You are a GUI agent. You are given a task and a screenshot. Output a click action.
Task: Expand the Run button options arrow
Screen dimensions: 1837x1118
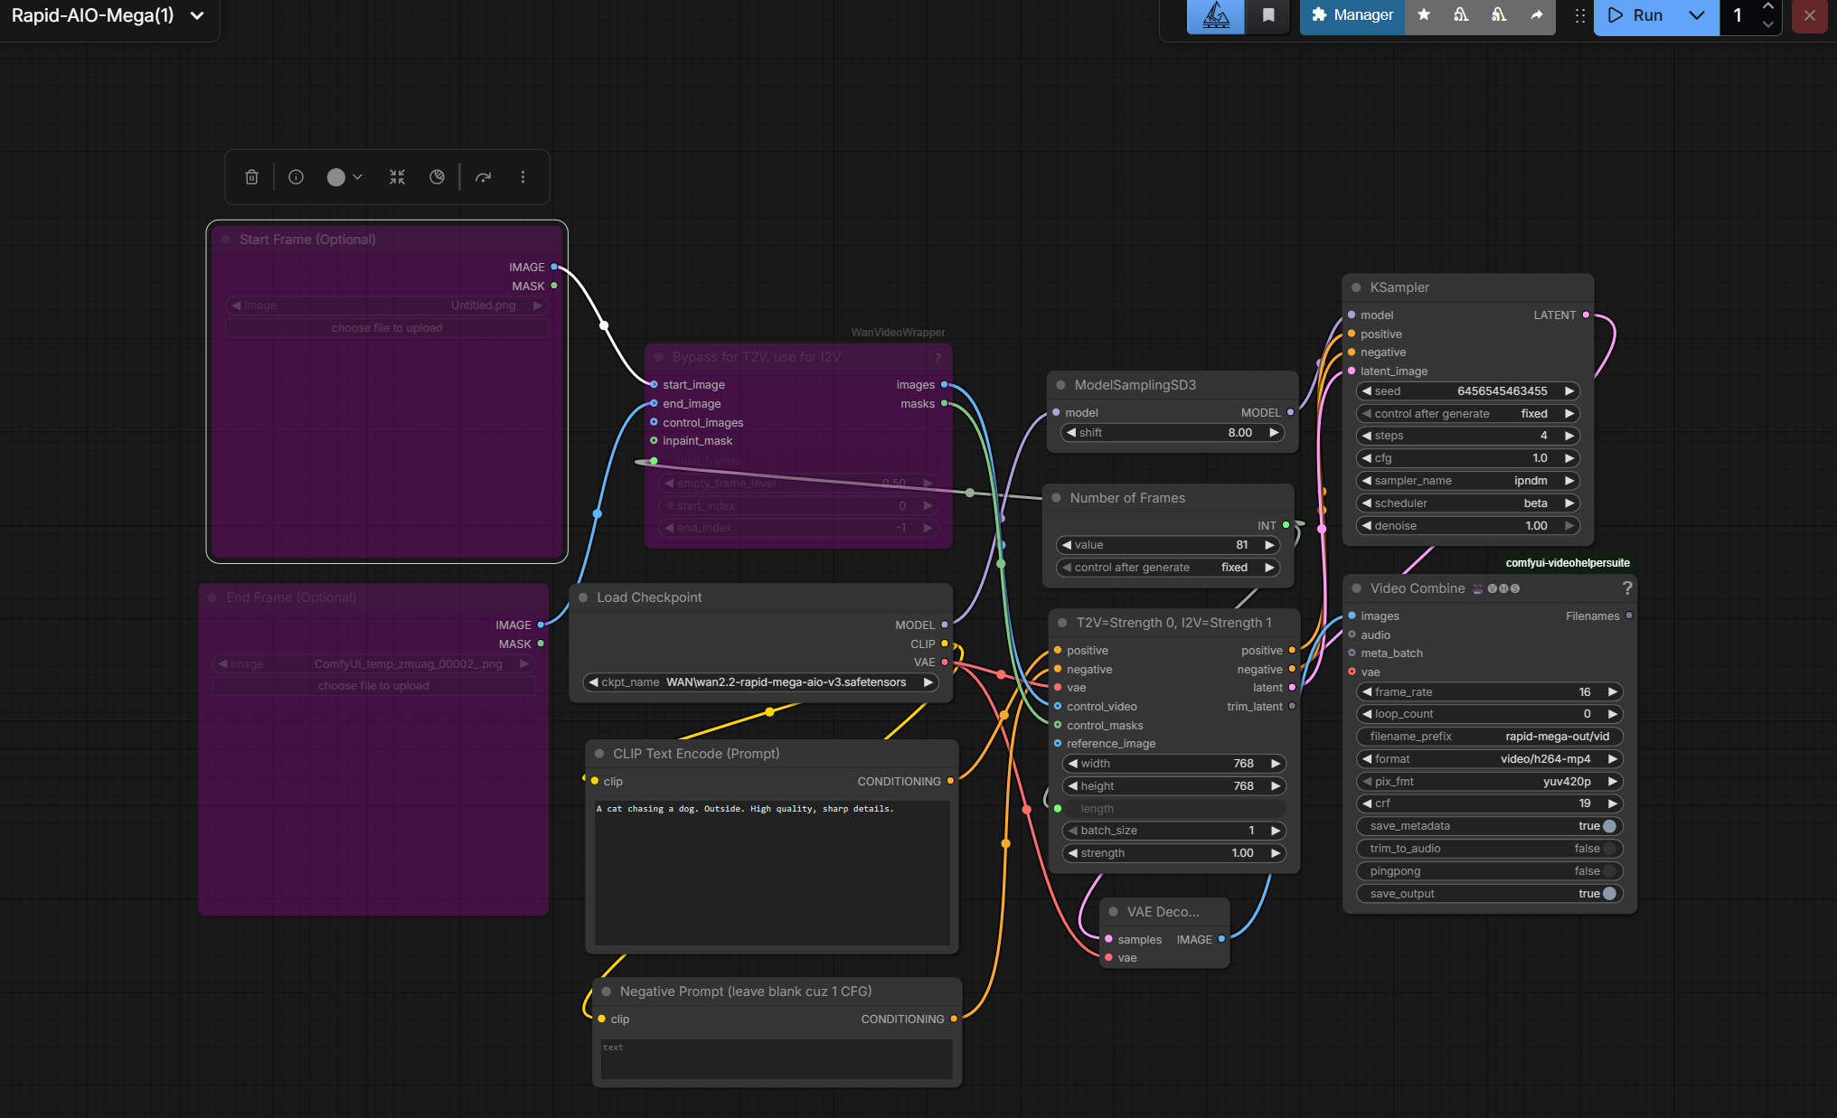pyautogui.click(x=1696, y=15)
